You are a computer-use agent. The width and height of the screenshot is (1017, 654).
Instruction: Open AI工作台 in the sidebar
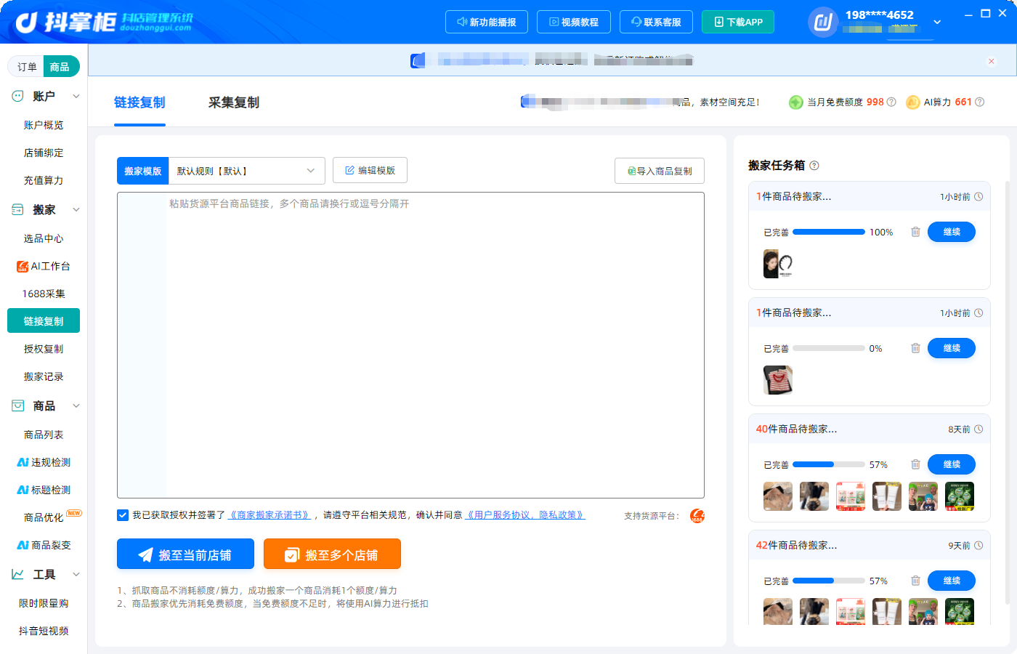click(x=44, y=266)
